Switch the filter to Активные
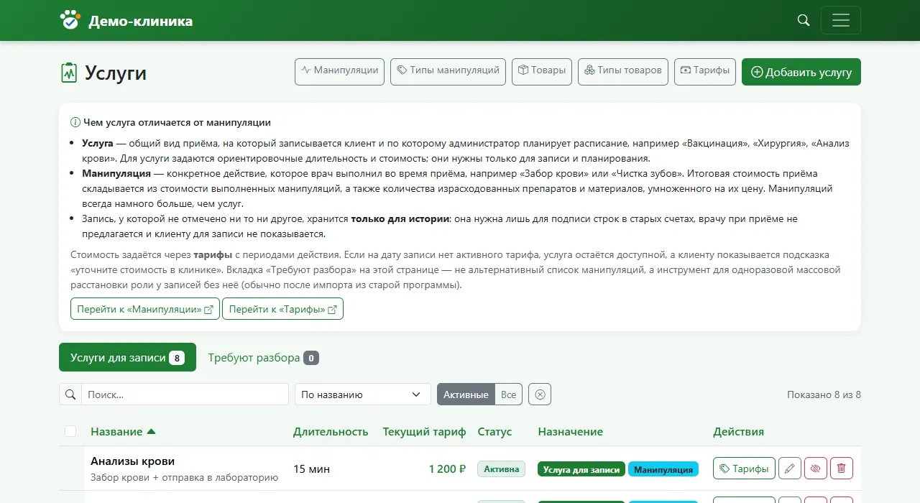This screenshot has height=503, width=920. [466, 394]
